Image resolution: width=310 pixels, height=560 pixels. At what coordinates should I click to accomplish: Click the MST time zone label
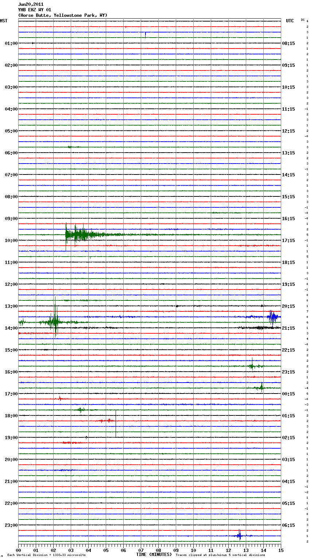4,21
